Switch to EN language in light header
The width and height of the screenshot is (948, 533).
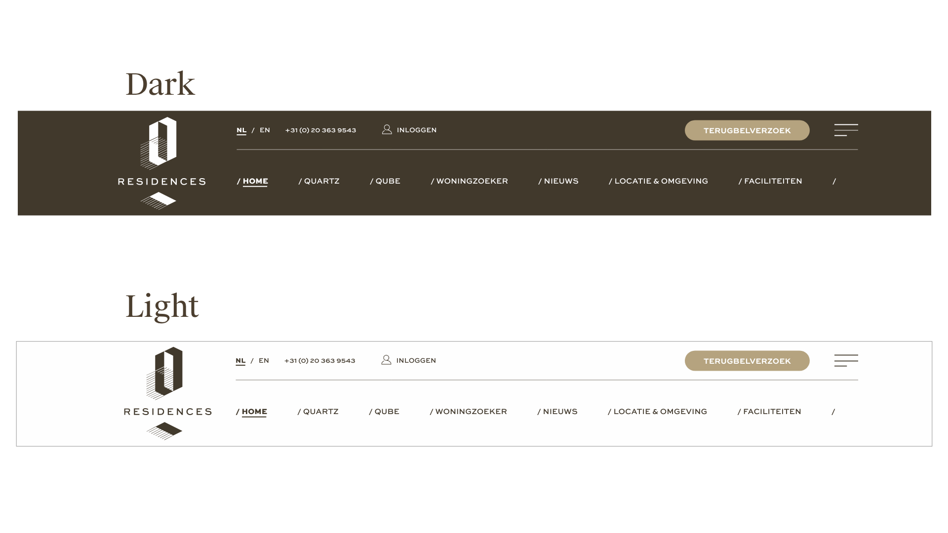[264, 361]
